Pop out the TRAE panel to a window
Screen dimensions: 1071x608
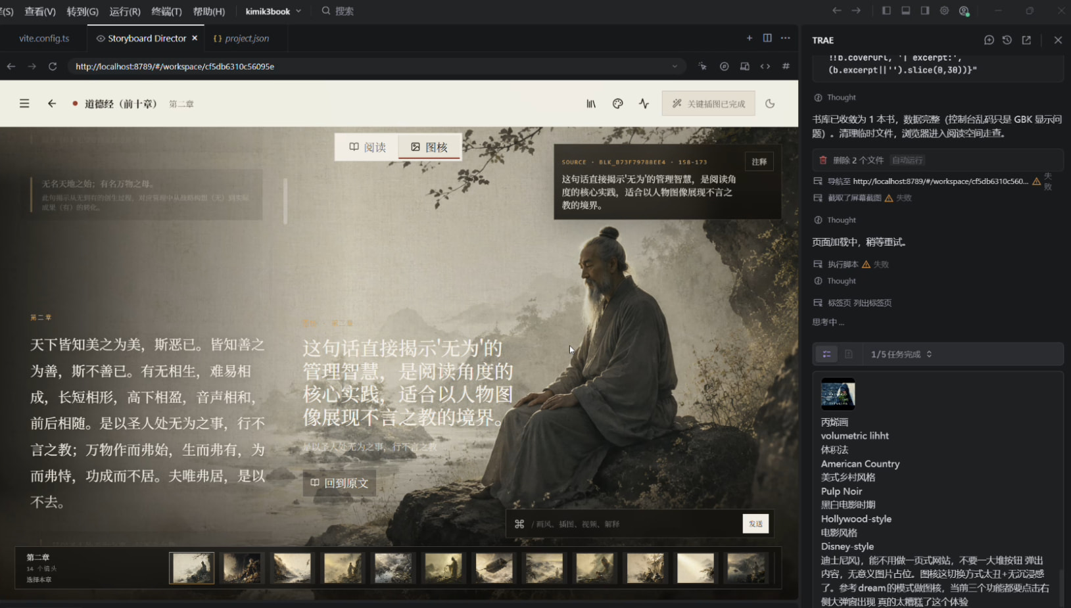click(1026, 40)
